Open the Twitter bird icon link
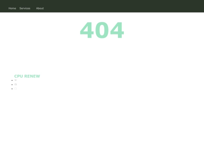The image size is (204, 153). point(15,80)
